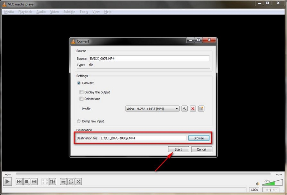The height and width of the screenshot is (195, 287).
Task: Click the Previous media button
Action: (19, 182)
